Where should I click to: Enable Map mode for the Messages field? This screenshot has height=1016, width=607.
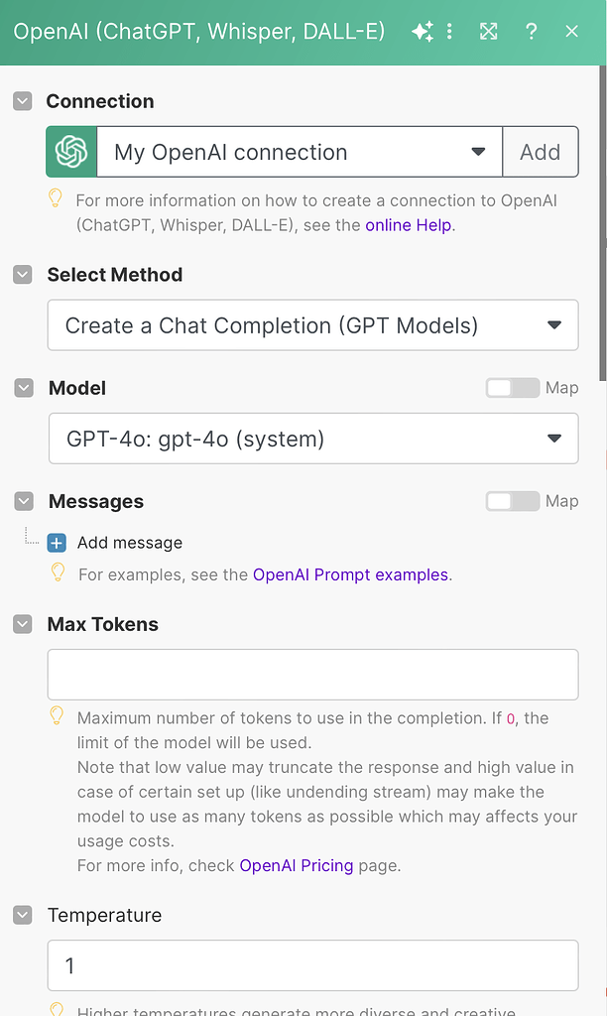coord(512,501)
